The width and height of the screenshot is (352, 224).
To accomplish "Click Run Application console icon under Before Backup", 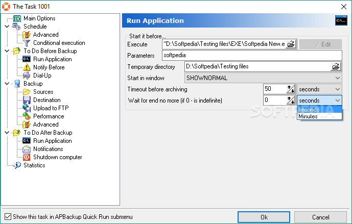I will (x=27, y=59).
